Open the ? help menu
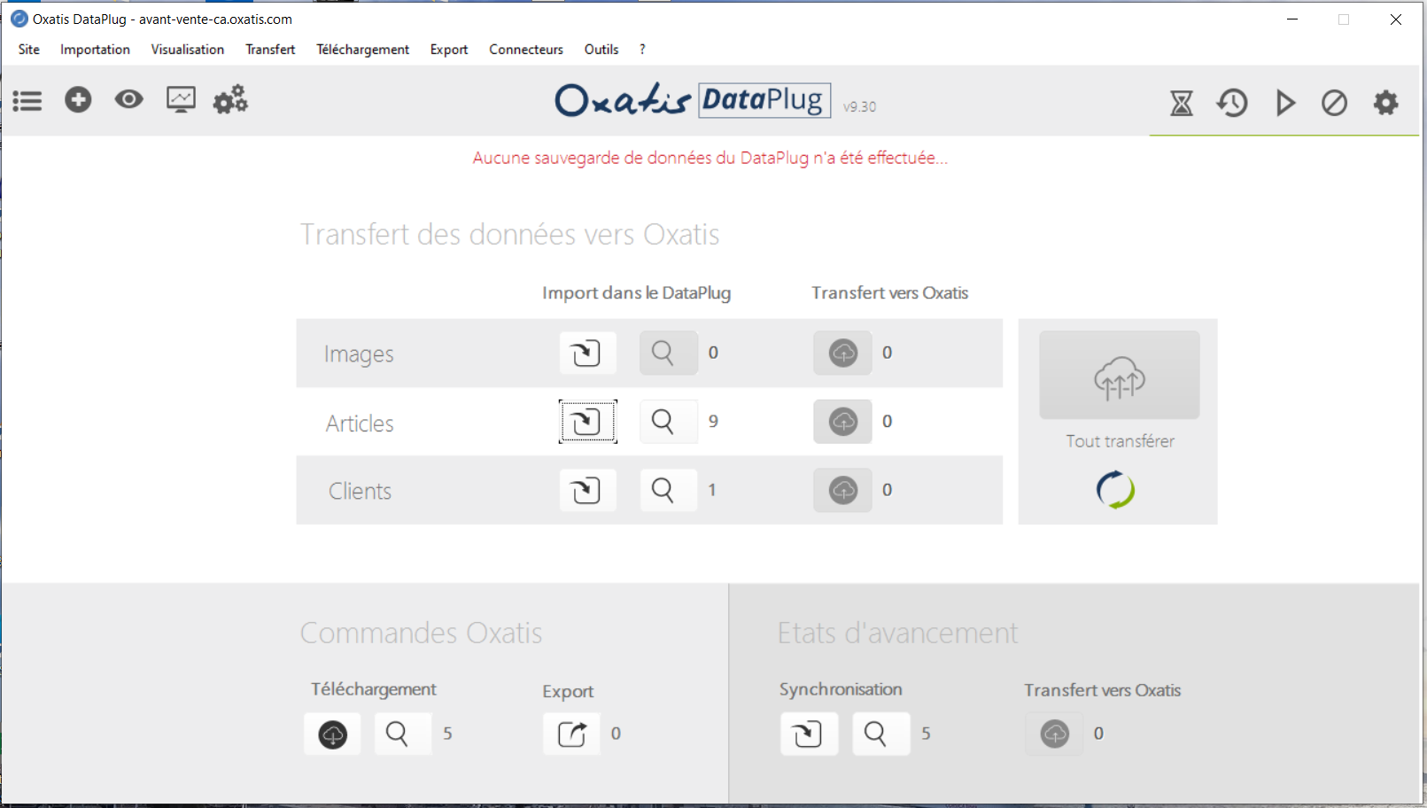The width and height of the screenshot is (1427, 808). pos(642,50)
